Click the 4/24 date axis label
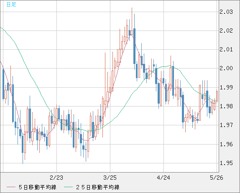Image resolution: width=240 pixels, height=193 pixels. pos(163,178)
